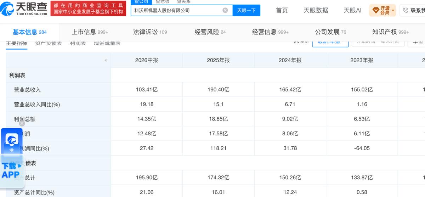Click the 195.90亿 total assets cell
Viewport: 425px width, 197px height.
pos(147,178)
